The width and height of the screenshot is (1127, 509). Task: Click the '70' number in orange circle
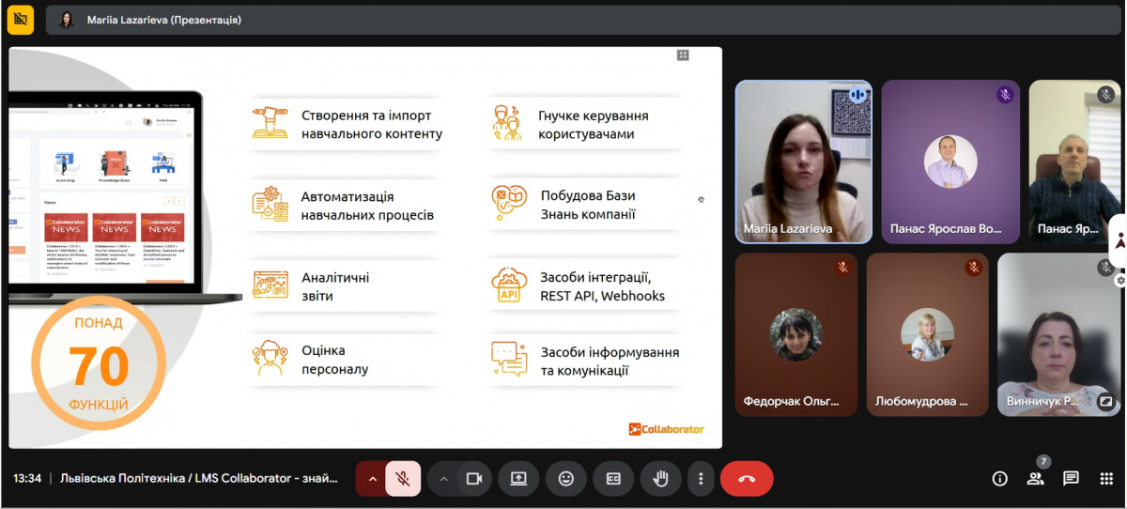pyautogui.click(x=99, y=366)
